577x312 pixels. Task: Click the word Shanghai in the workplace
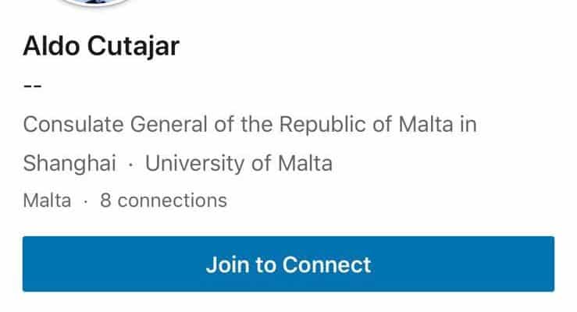69,164
